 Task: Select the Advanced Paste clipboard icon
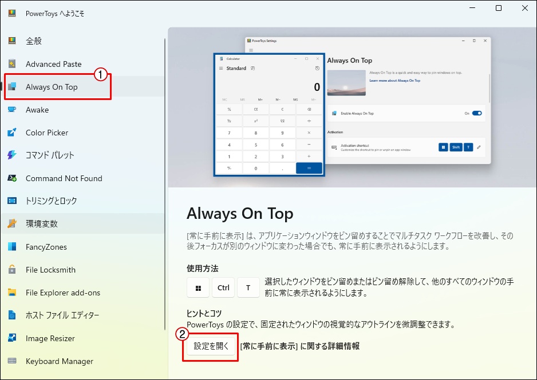[13, 63]
